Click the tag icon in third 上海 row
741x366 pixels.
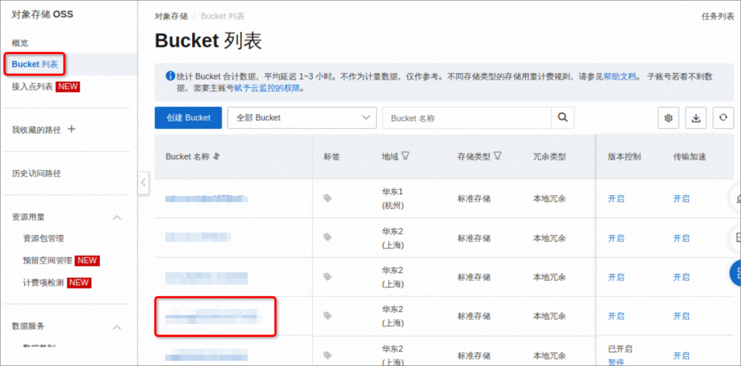click(328, 316)
